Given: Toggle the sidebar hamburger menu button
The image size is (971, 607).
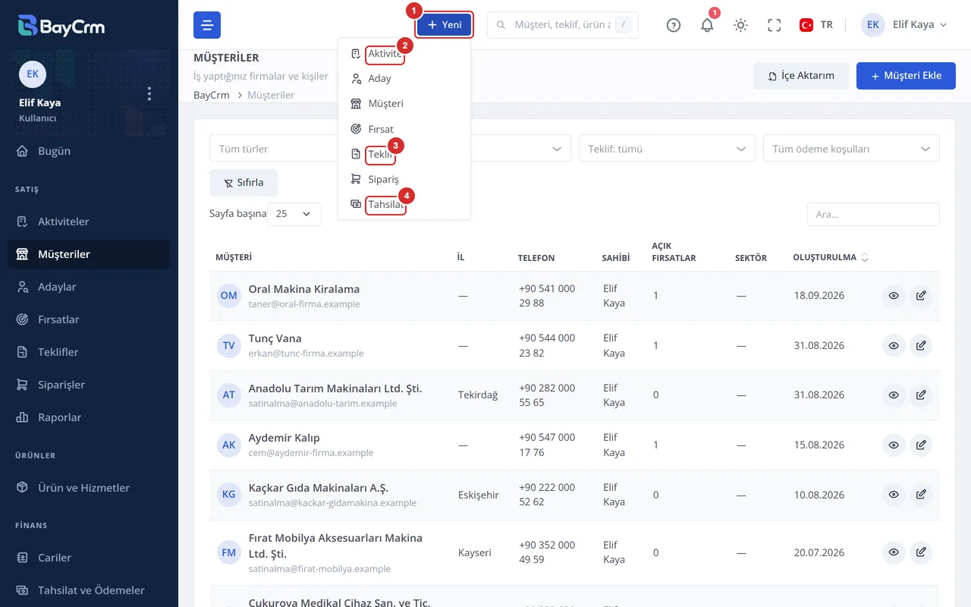Looking at the screenshot, I should click(x=207, y=25).
